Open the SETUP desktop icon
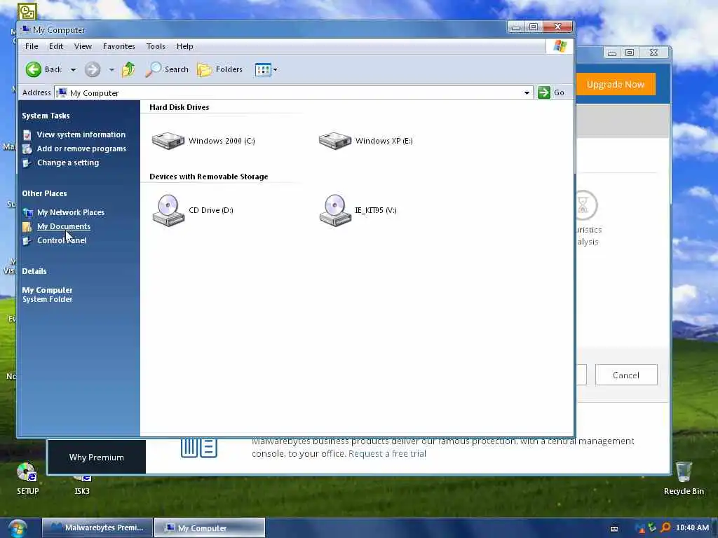718x538 pixels. pyautogui.click(x=27, y=478)
